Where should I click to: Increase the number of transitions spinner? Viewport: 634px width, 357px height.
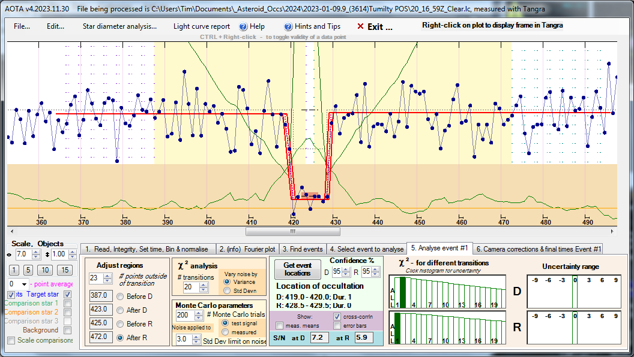[x=205, y=285]
